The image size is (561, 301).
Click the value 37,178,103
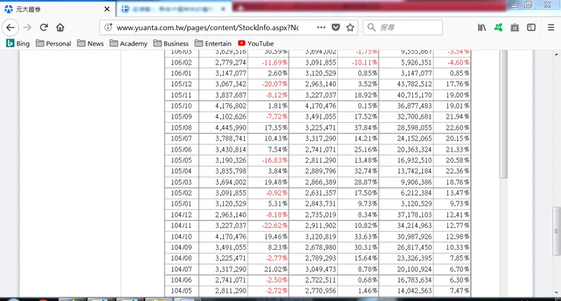pyautogui.click(x=414, y=215)
